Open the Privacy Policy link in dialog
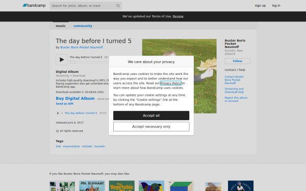Viewport: 306px width, 191px height. pos(170,83)
